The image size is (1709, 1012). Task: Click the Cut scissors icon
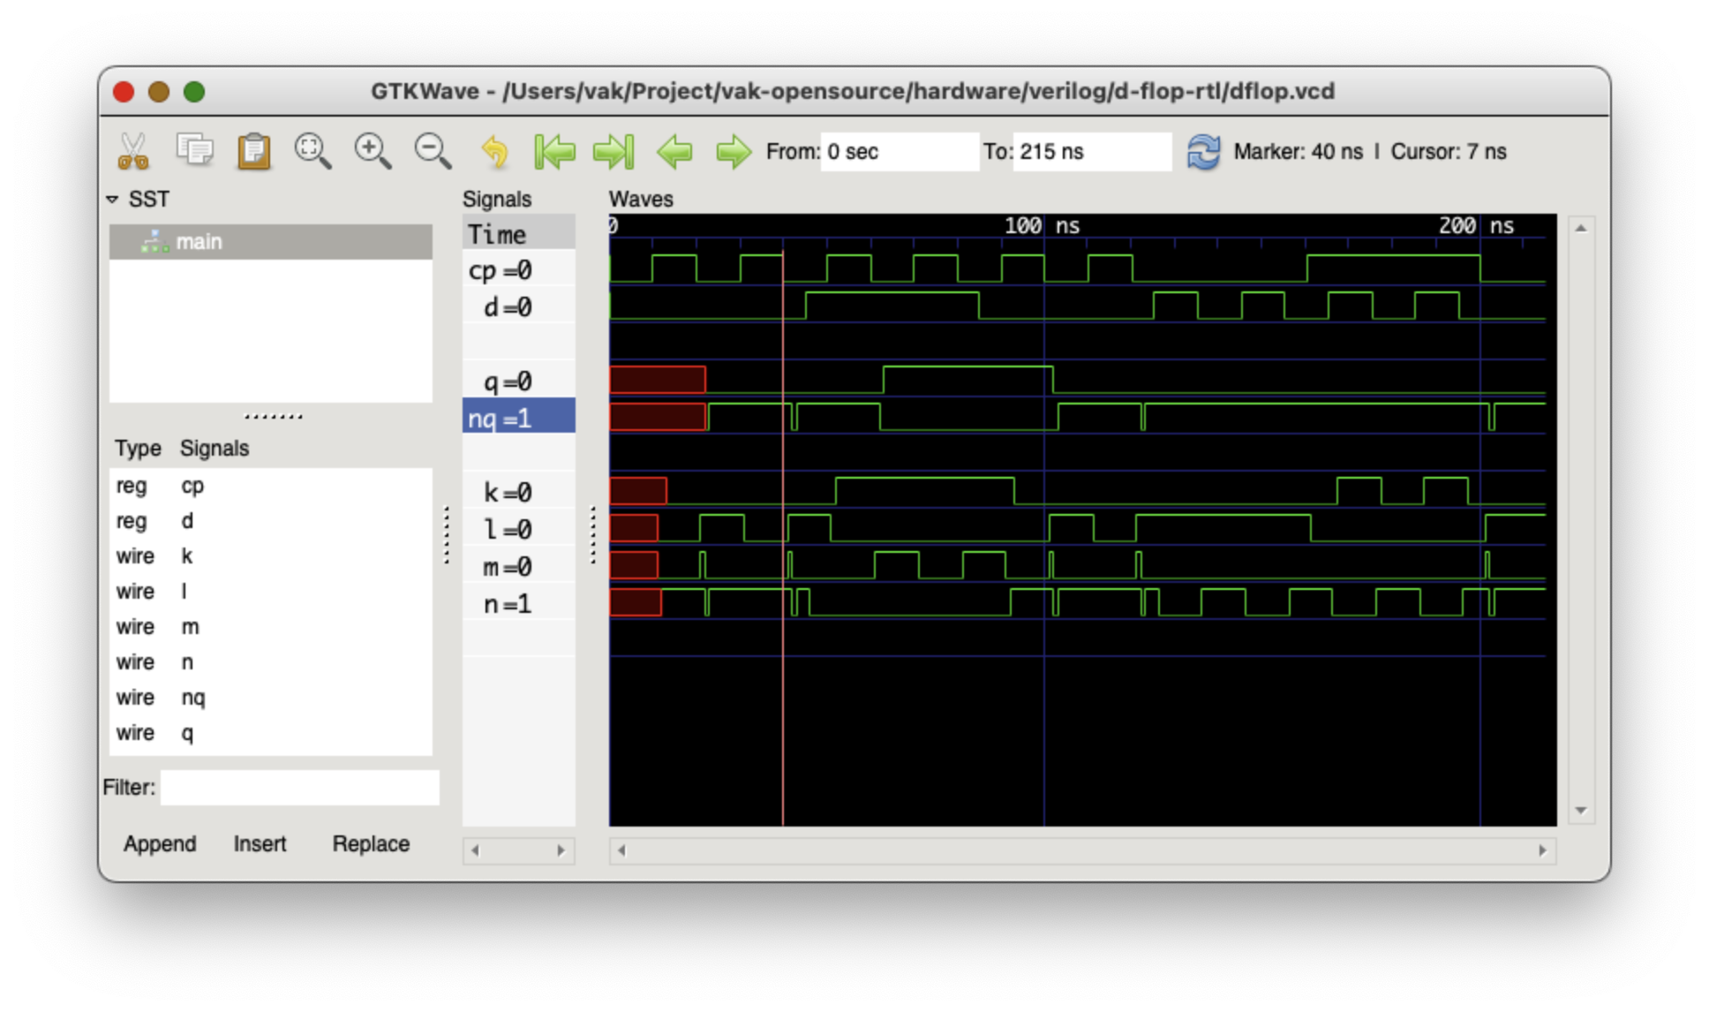coord(133,151)
